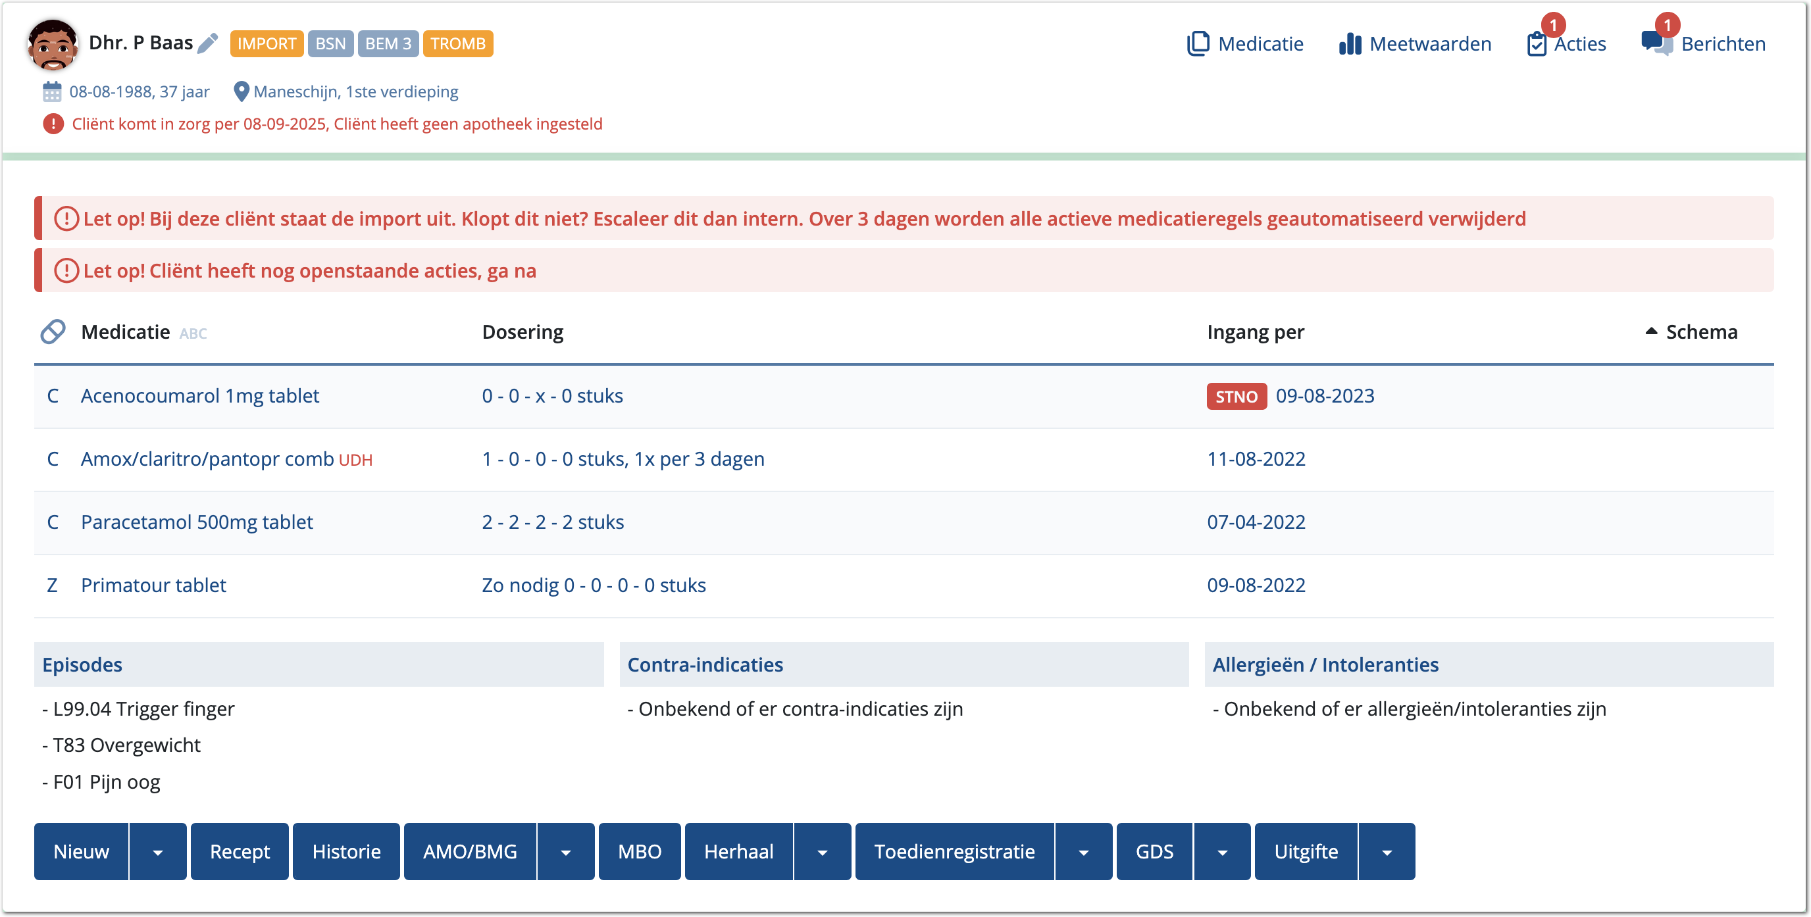This screenshot has height=917, width=1811.
Task: Expand the Toedienregistratie dropdown arrow
Action: [x=1083, y=852]
